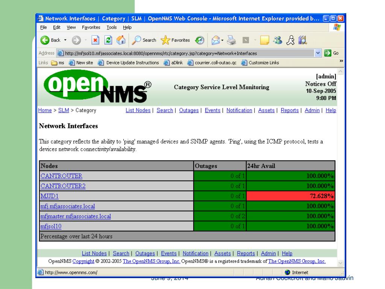Click the page scrollbar up arrow
The image size is (385, 289).
(340, 71)
